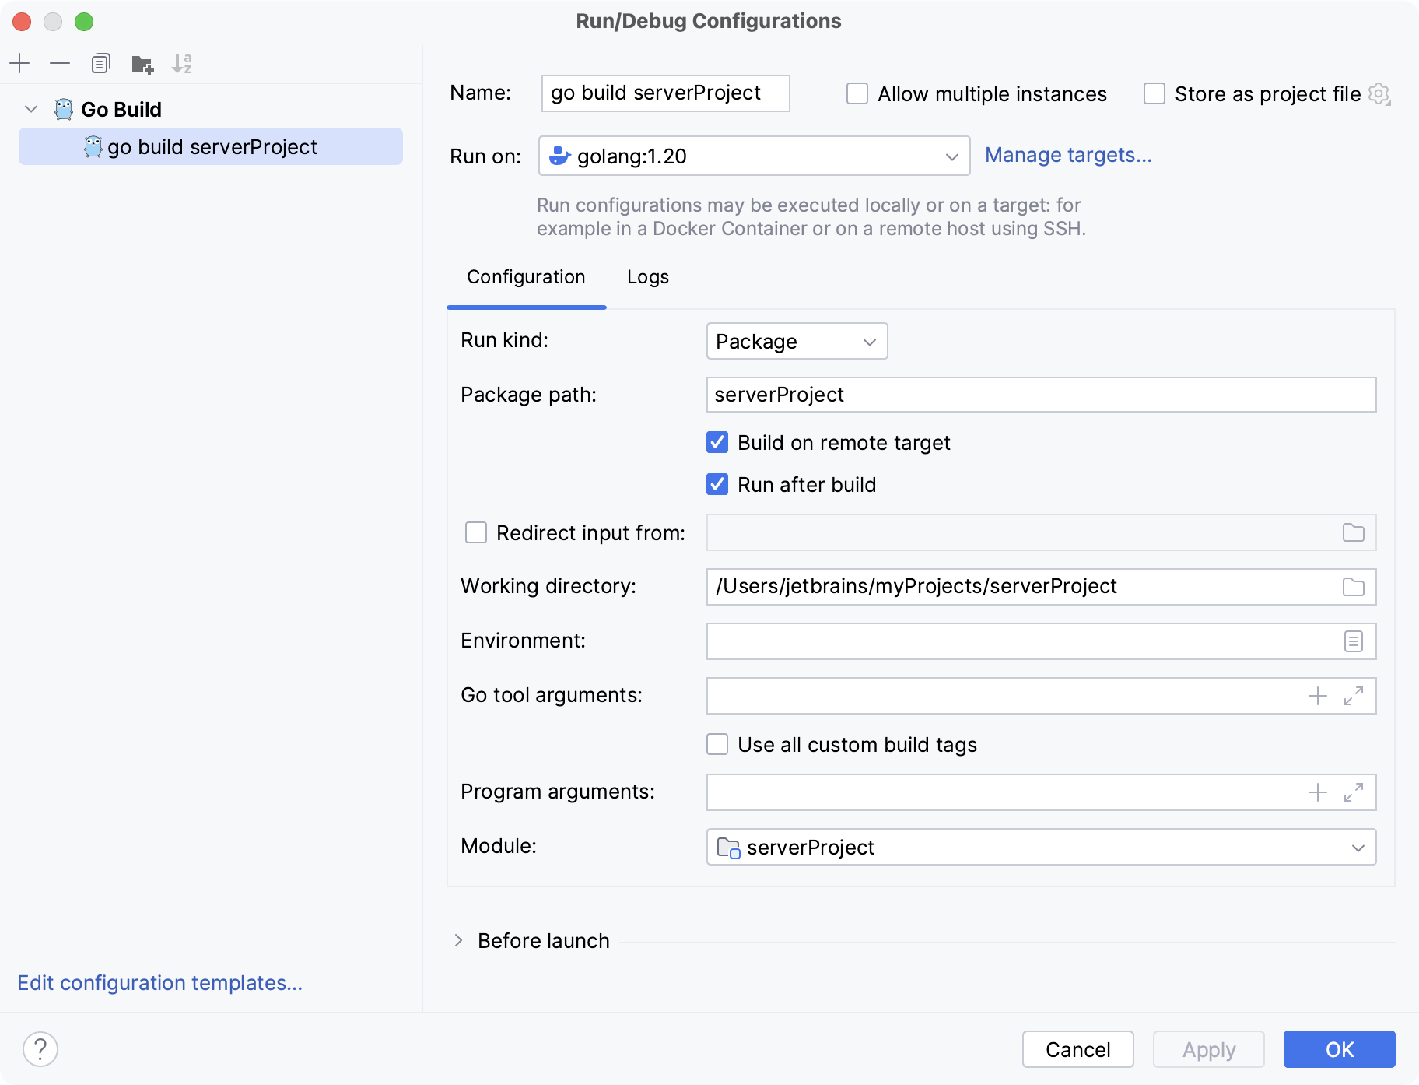Image resolution: width=1419 pixels, height=1085 pixels.
Task: Disable Build on remote target
Action: click(717, 442)
